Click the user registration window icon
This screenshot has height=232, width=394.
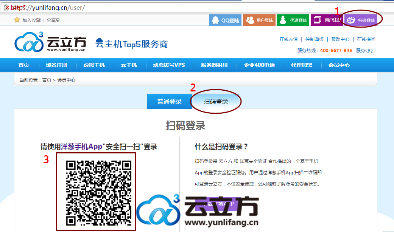coord(318,20)
